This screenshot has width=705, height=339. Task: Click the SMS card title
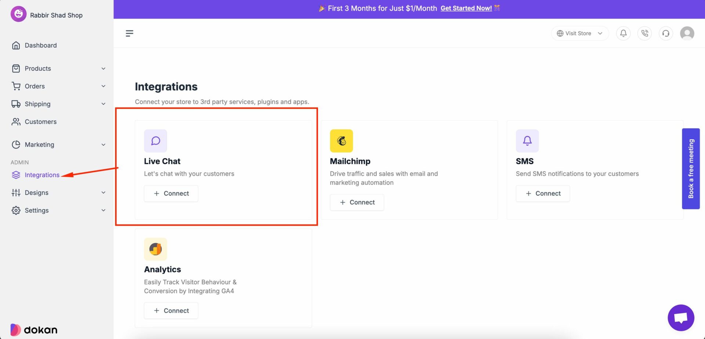[x=525, y=161]
